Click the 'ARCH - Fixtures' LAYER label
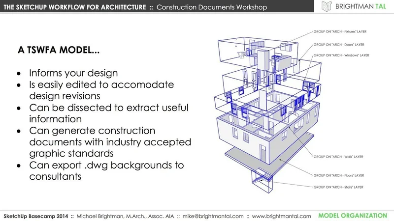 [x=340, y=32]
